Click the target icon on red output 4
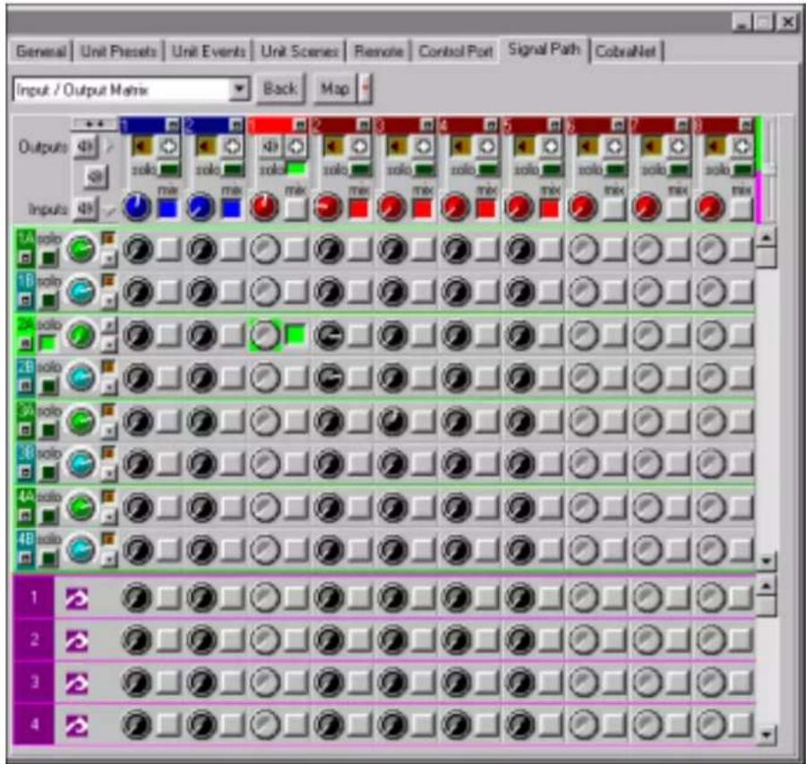The height and width of the screenshot is (764, 806). click(x=487, y=147)
